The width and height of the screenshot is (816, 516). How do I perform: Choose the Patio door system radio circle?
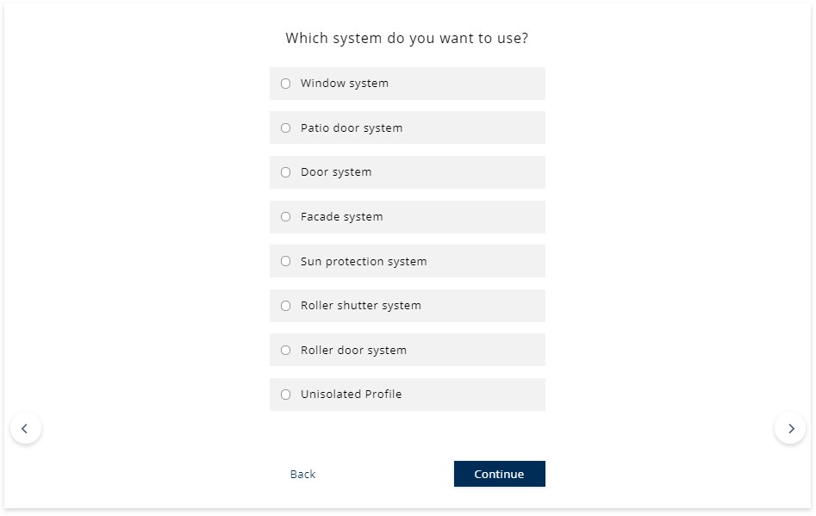[x=286, y=128]
